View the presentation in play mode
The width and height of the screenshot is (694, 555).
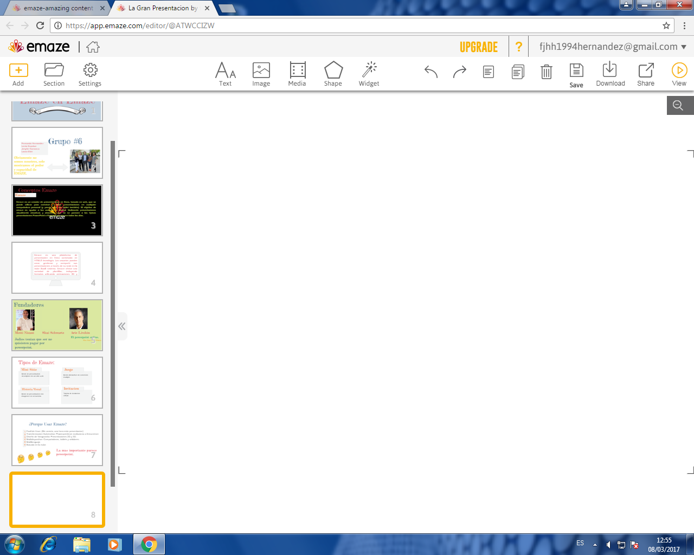pyautogui.click(x=679, y=74)
